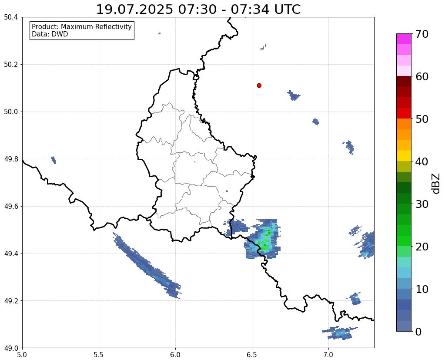Click latitude axis label 49.0
Image resolution: width=445 pixels, height=362 pixels.
tap(11, 348)
